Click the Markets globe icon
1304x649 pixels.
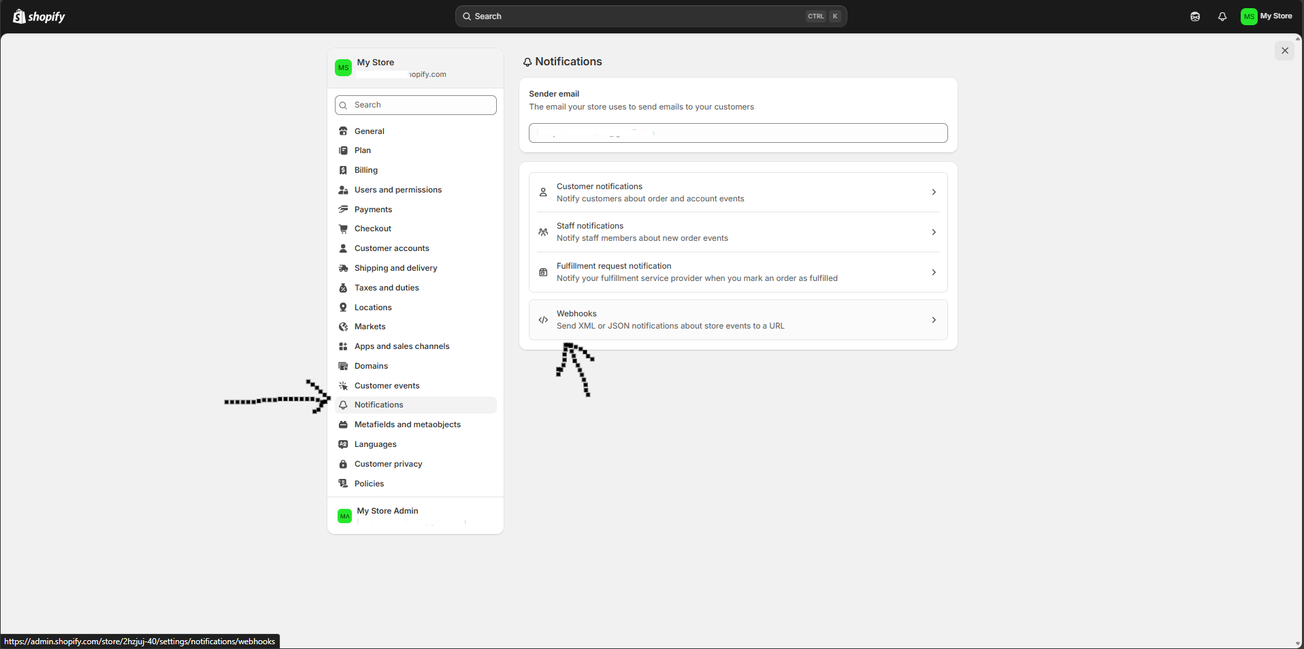tap(344, 327)
